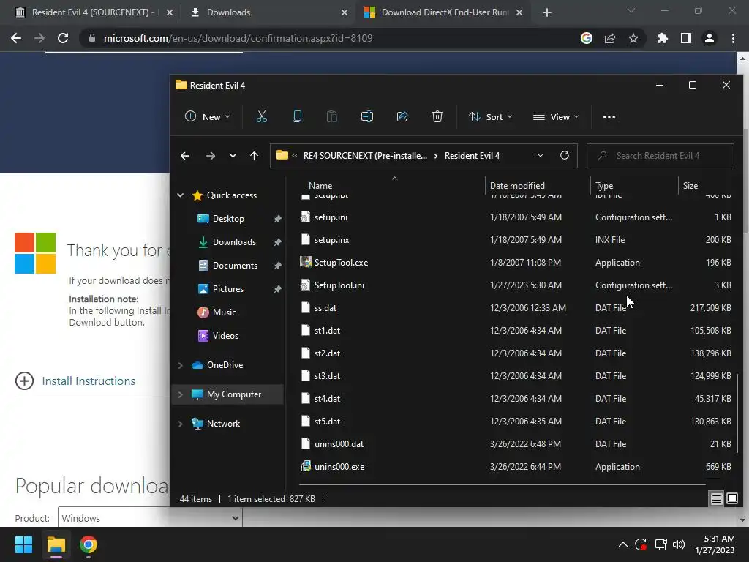
Task: Click the SetupTool.exe file icon
Action: click(305, 262)
